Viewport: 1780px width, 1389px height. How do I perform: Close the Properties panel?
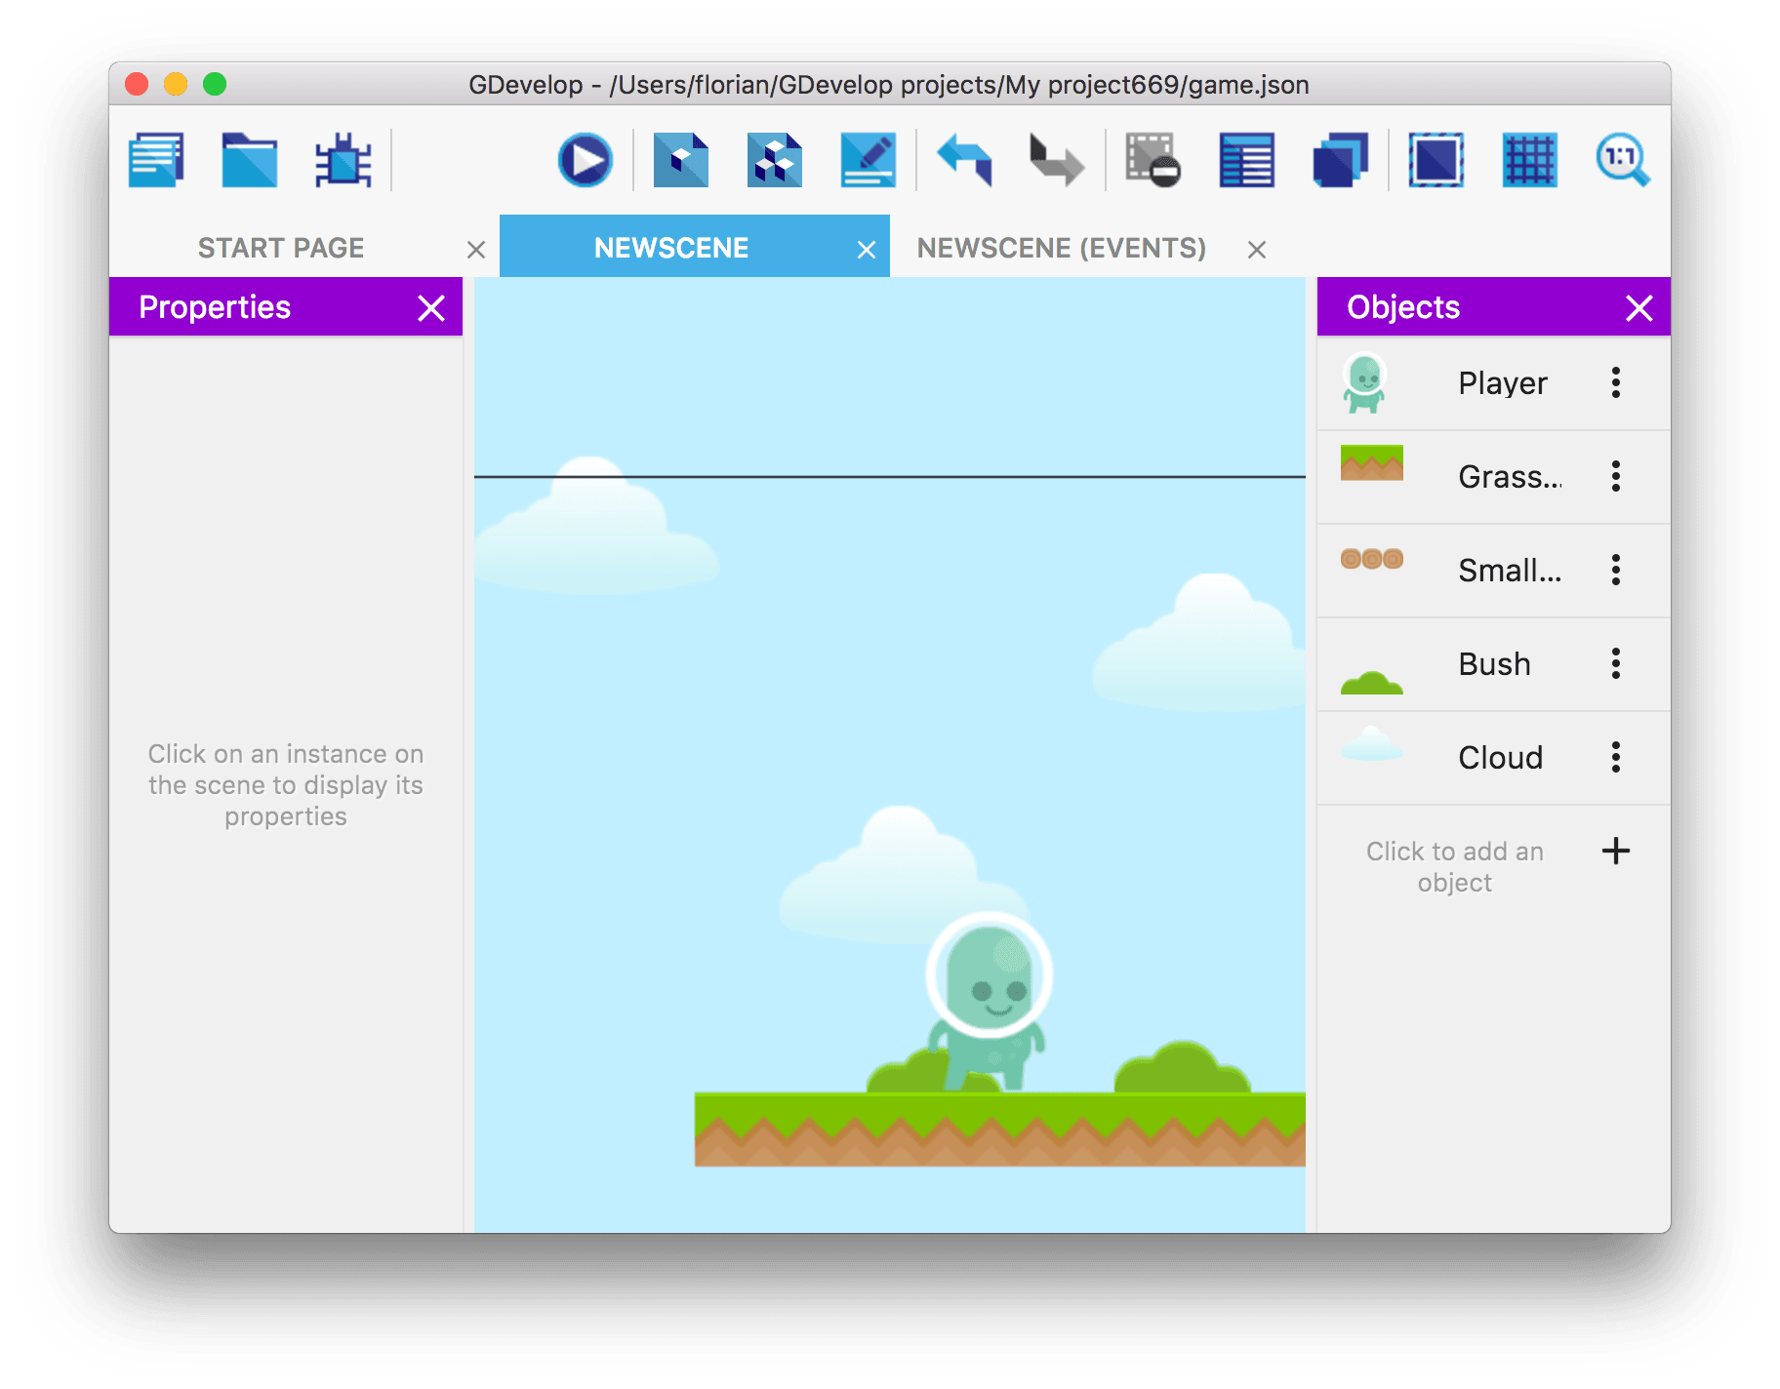point(431,308)
